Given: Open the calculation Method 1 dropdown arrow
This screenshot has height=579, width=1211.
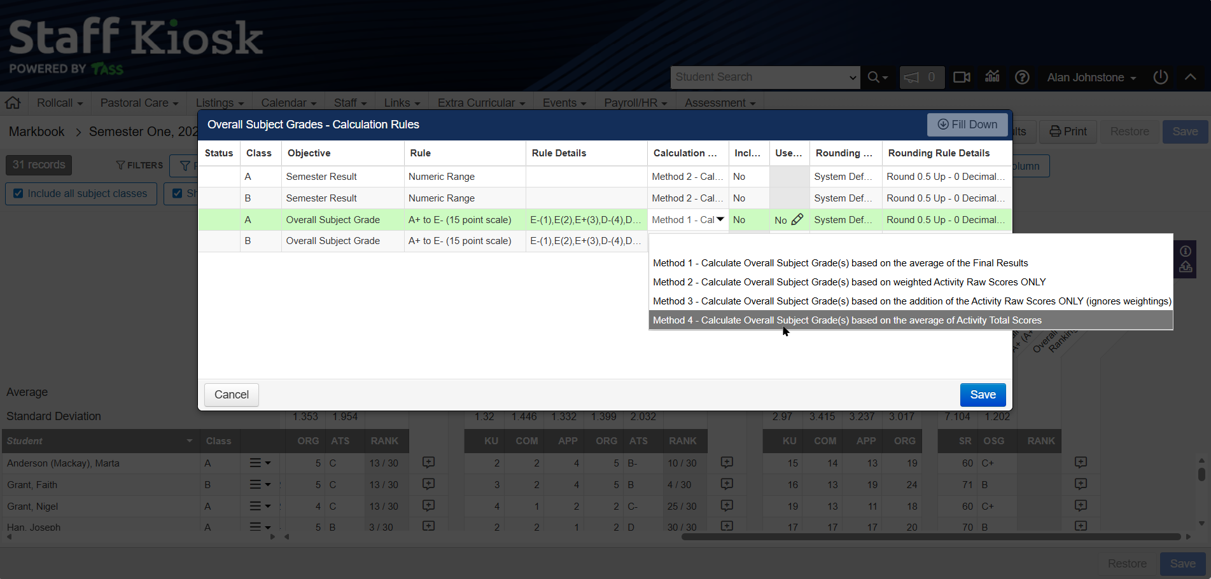Looking at the screenshot, I should click(x=720, y=219).
